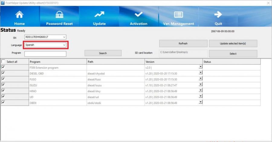272x142 pixels.
Task: Click the Search button
Action: pyautogui.click(x=103, y=53)
